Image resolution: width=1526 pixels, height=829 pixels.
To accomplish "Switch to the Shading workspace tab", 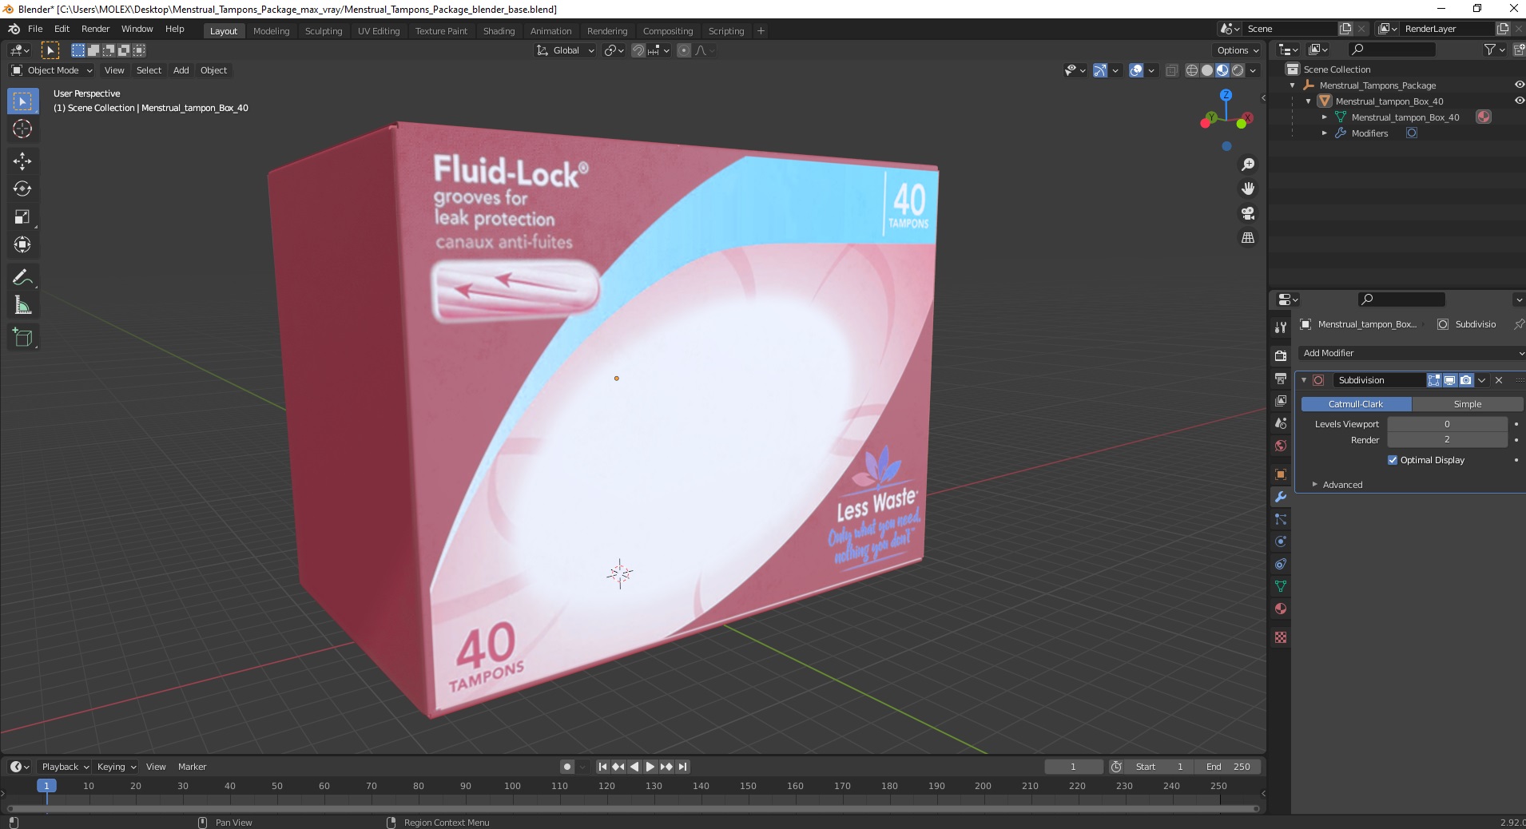I will tap(499, 31).
